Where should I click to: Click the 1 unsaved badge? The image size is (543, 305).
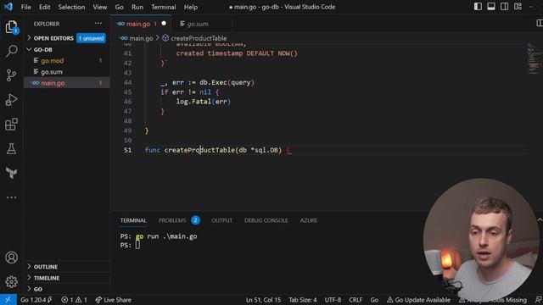[91, 38]
